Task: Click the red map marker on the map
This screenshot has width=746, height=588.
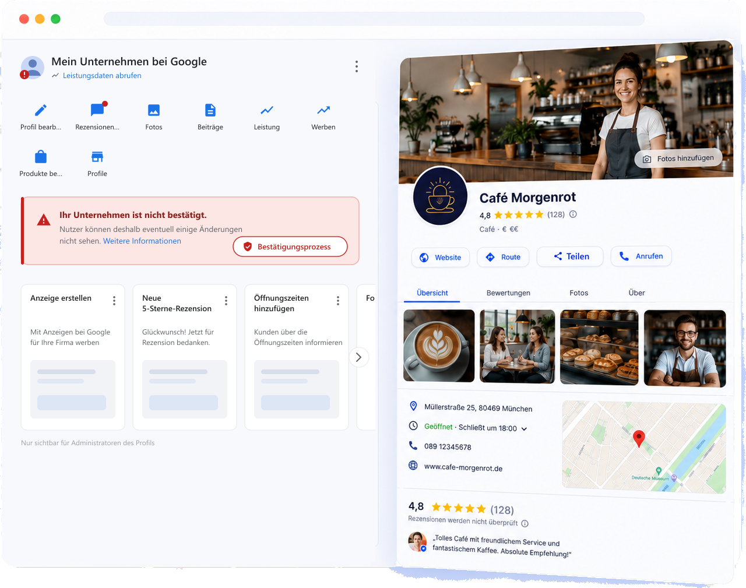Action: click(x=639, y=439)
